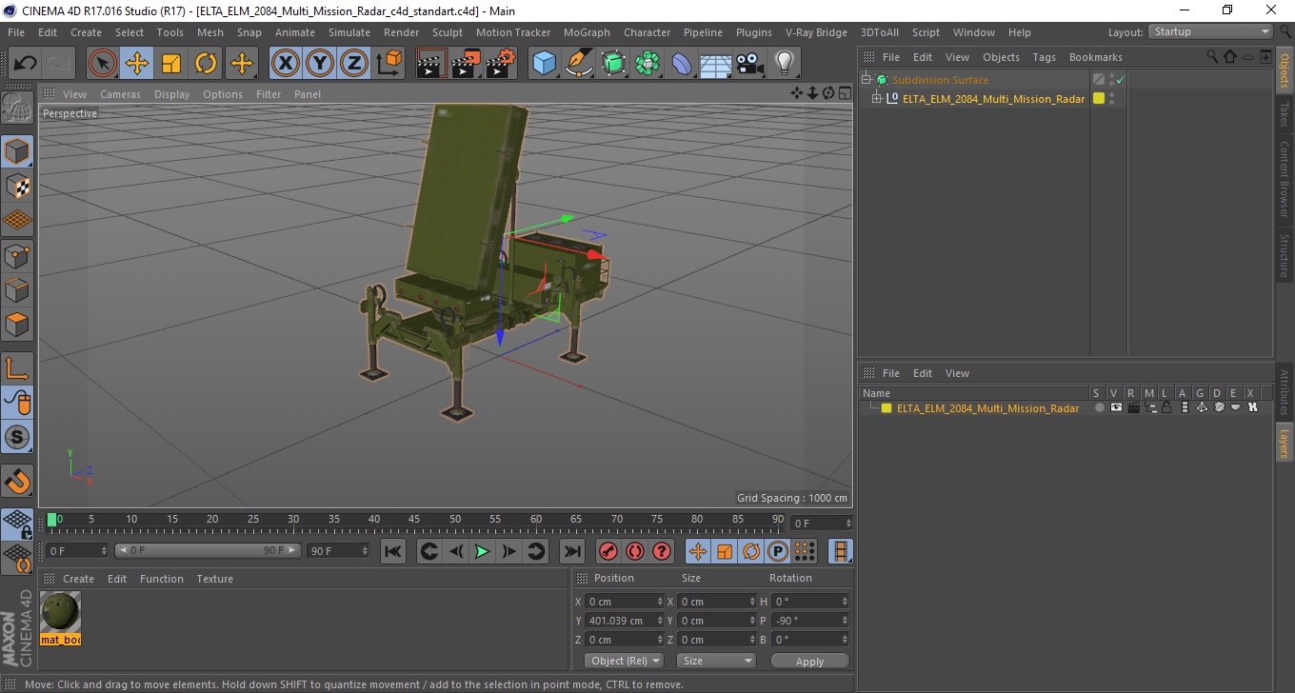Adjust the end frame 90 F stepper
Screen dimensions: 1295x693
tap(365, 551)
